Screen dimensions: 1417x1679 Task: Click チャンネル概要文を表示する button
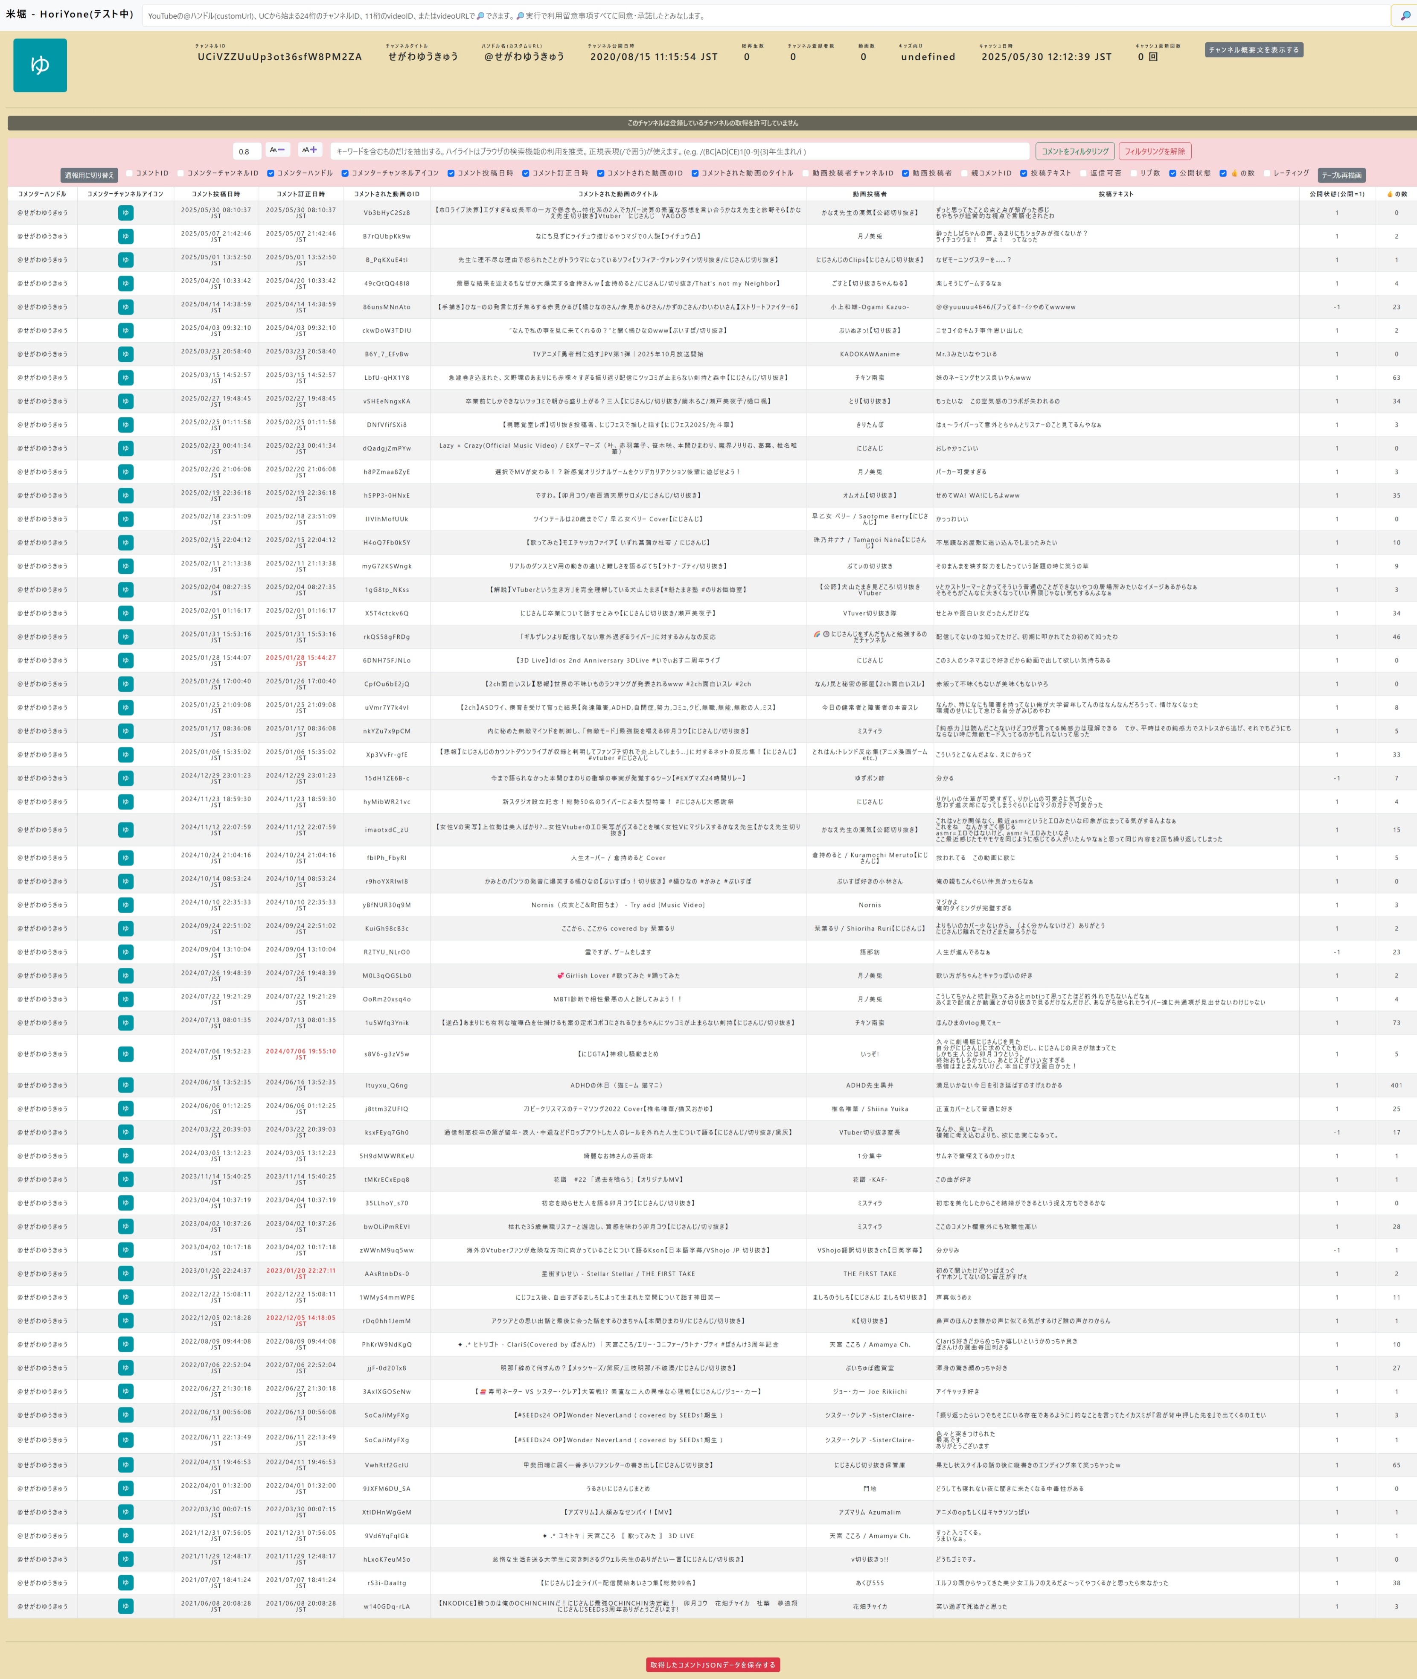click(x=1253, y=50)
